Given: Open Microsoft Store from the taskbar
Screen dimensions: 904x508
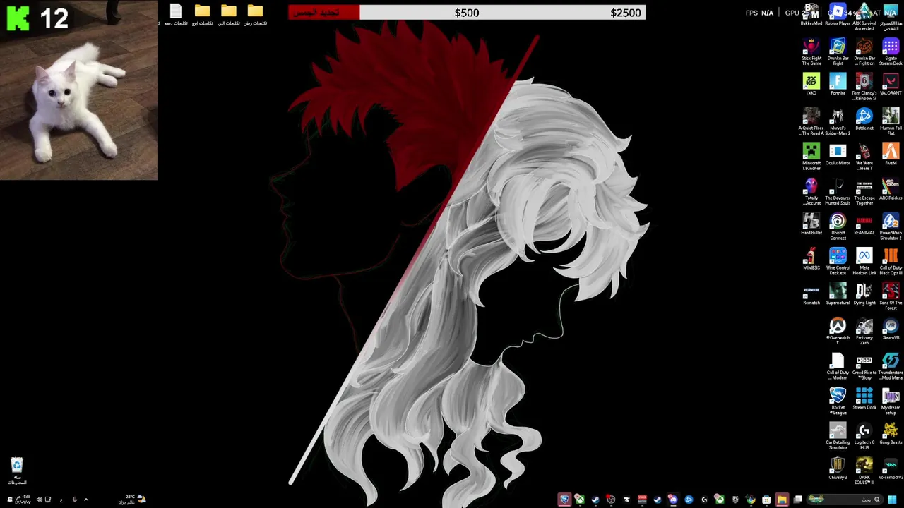Looking at the screenshot, I should (766, 500).
